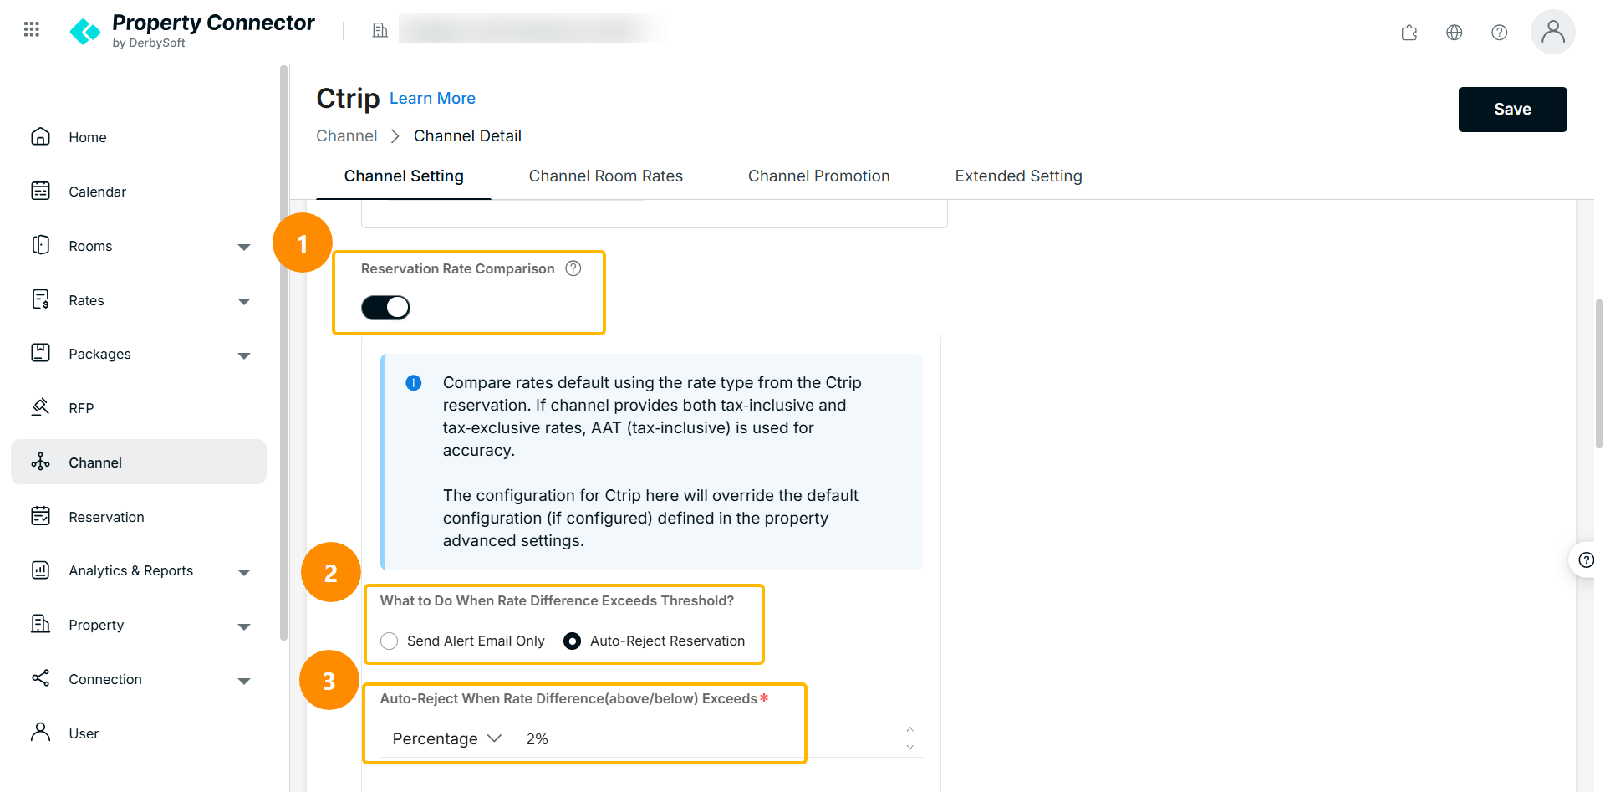This screenshot has width=1605, height=792.
Task: Open the language globe menu
Action: 1455,33
